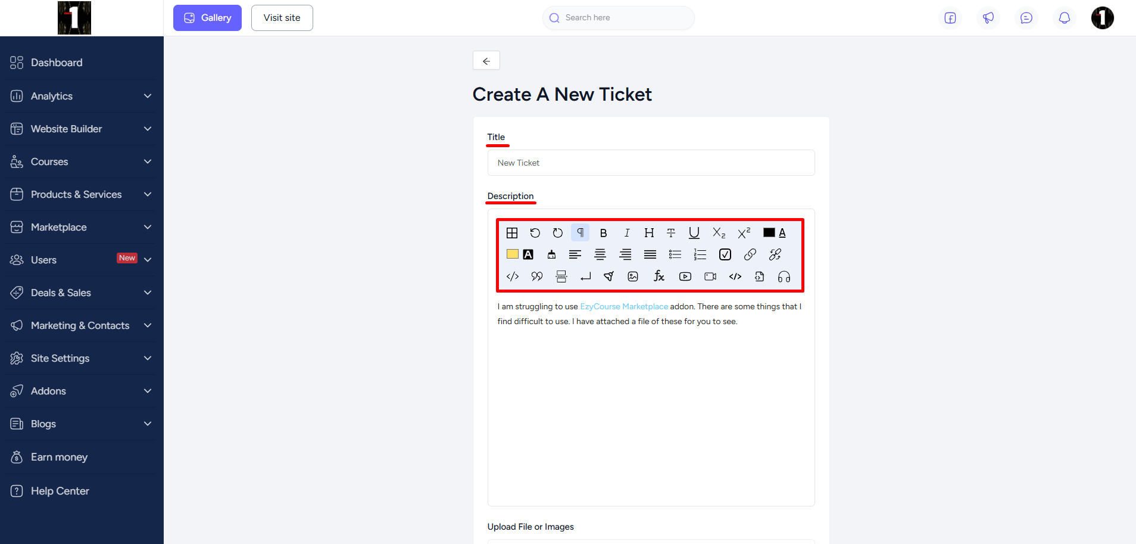Image resolution: width=1136 pixels, height=544 pixels.
Task: Click the paper plane icon in toolbar
Action: tap(608, 276)
